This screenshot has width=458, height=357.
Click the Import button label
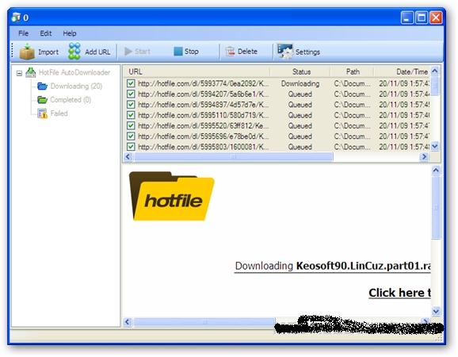[x=48, y=52]
